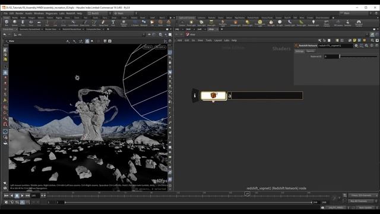Open network editor Layout menu

[218, 40]
